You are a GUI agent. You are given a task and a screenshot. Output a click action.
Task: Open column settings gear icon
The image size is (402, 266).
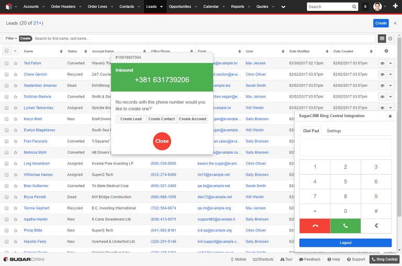[x=386, y=51]
